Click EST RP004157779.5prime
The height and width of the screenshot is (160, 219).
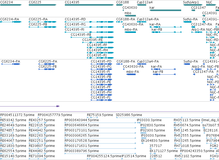point(55,115)
